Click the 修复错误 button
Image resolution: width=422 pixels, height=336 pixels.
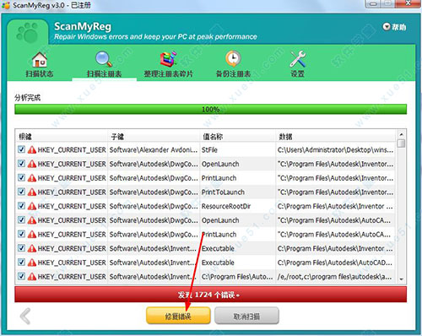click(178, 316)
